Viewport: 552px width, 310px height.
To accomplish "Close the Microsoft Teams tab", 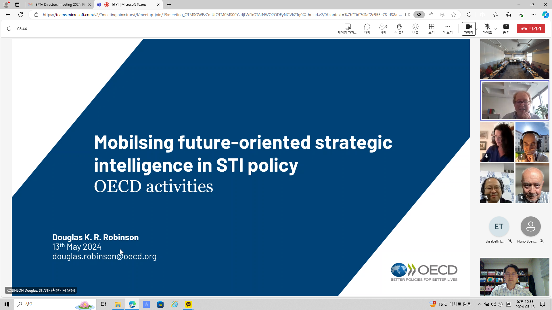I will 158,5.
